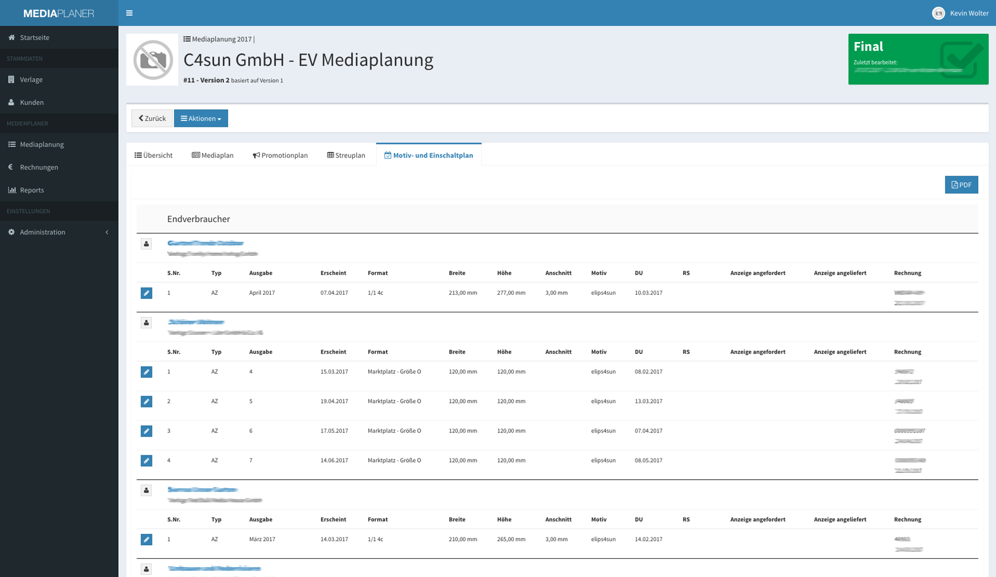Select the Motiv- und Einschaltplan tab

[428, 155]
